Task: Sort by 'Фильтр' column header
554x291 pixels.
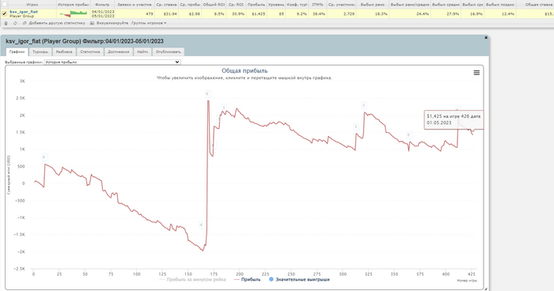Action: (102, 5)
